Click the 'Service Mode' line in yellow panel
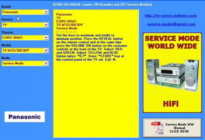This screenshot has height=140, width=205. click(67, 28)
